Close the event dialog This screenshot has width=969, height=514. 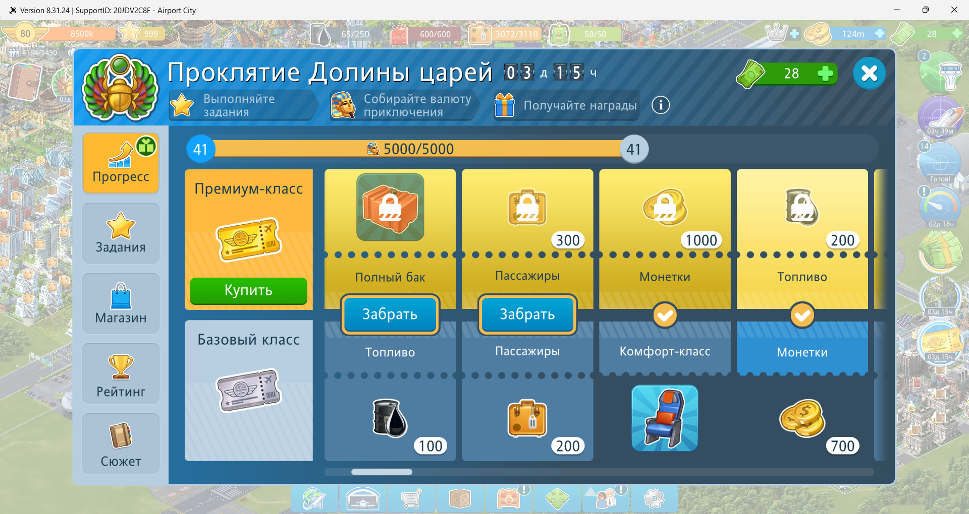(869, 74)
